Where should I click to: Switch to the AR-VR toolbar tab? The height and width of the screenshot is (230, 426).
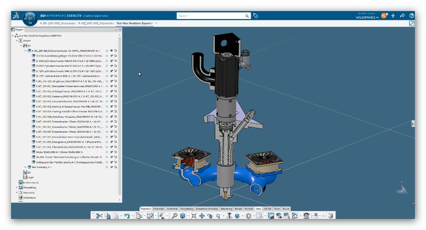click(x=267, y=209)
